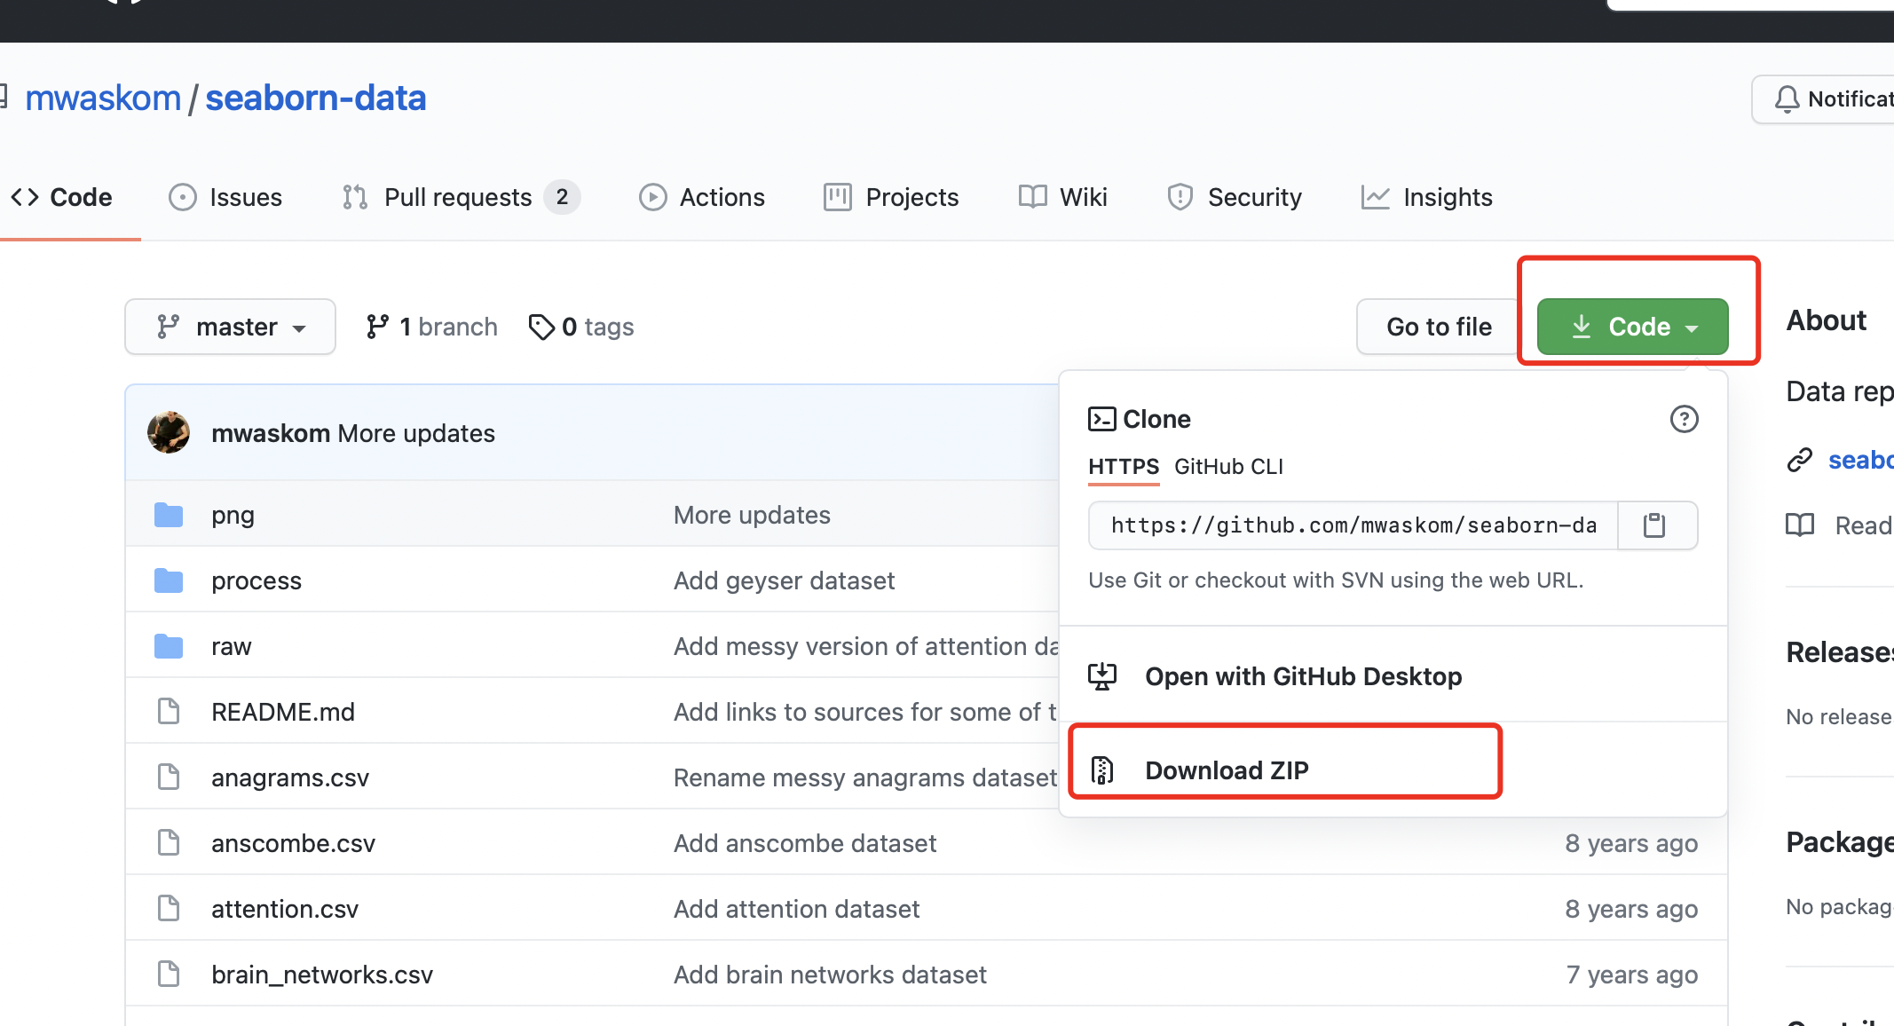Viewport: 1894px width, 1026px height.
Task: Go to the Pull requests tab
Action: (x=462, y=197)
